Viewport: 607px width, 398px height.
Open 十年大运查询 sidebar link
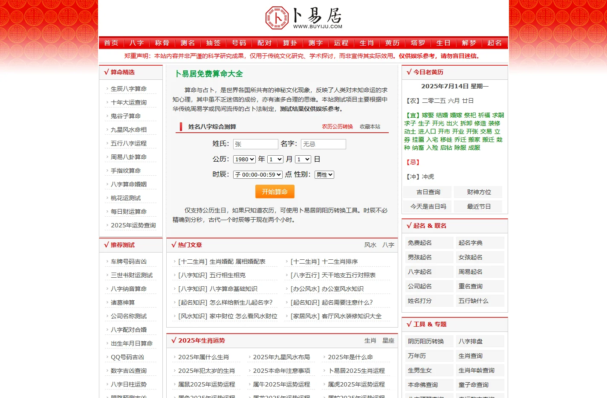pos(129,102)
